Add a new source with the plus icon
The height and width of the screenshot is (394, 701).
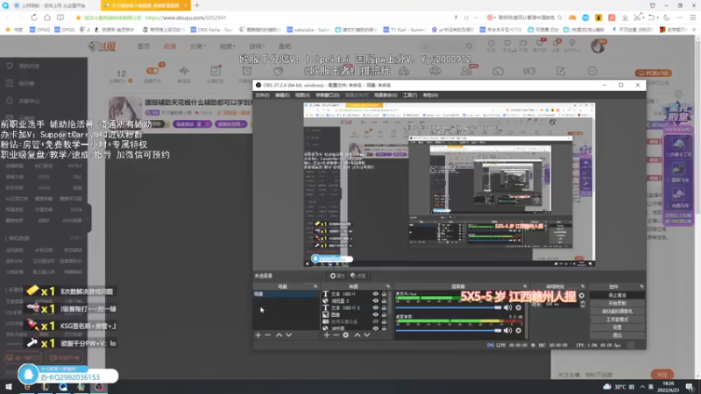[x=326, y=335]
